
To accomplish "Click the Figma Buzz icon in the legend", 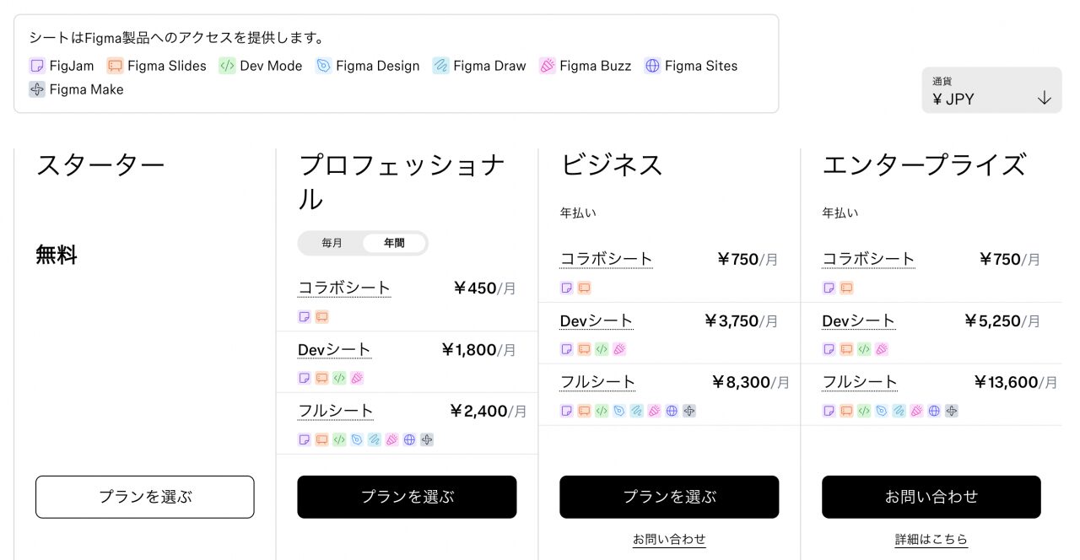I will click(x=547, y=66).
